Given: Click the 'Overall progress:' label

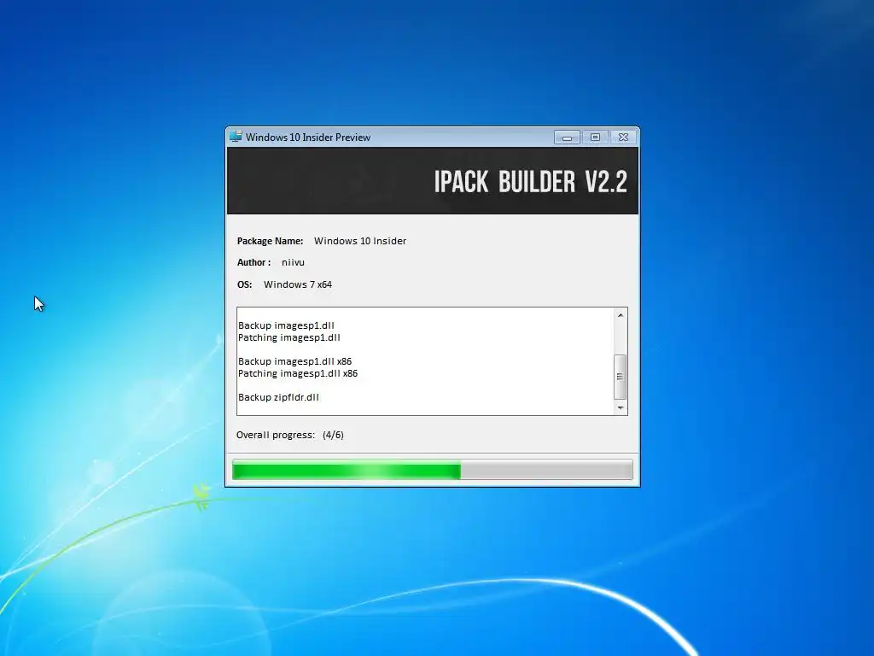Looking at the screenshot, I should tap(276, 435).
